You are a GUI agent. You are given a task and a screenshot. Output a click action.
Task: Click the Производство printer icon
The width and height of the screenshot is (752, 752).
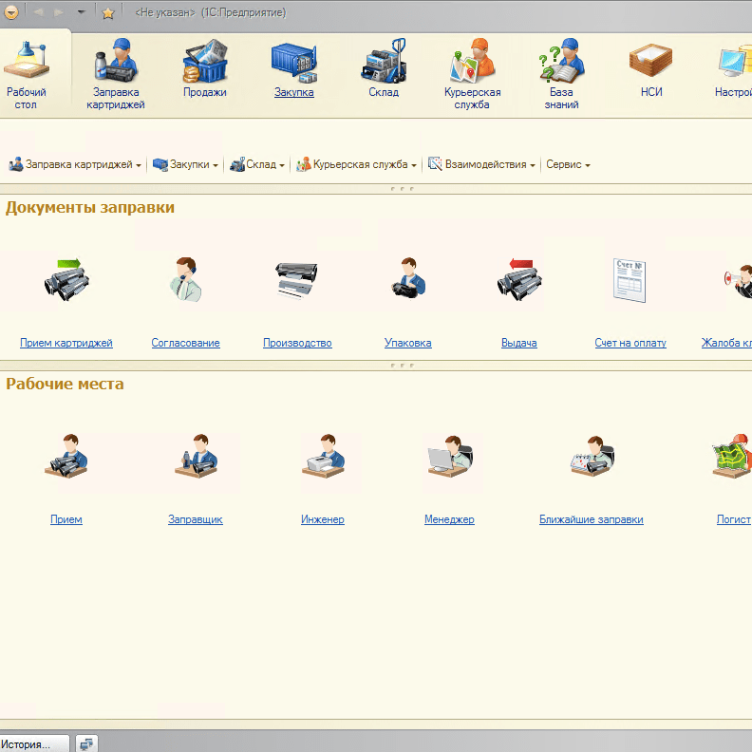pyautogui.click(x=296, y=280)
